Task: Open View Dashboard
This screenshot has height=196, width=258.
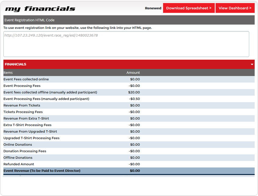Action: click(x=235, y=8)
